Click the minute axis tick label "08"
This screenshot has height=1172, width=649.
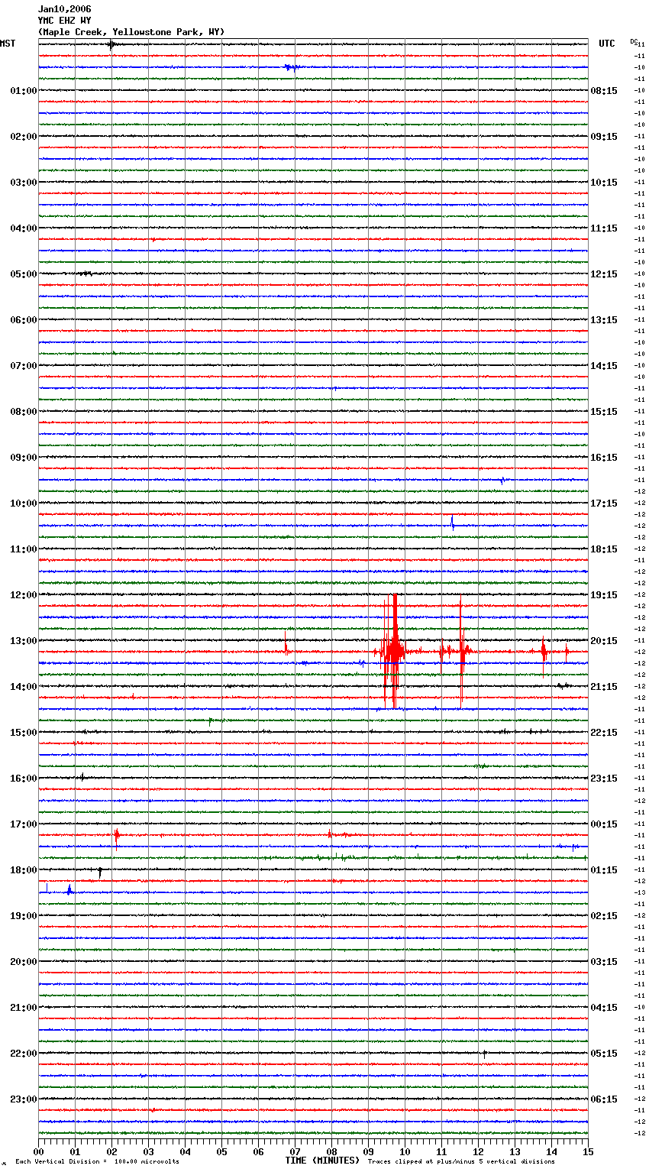pos(331,1152)
